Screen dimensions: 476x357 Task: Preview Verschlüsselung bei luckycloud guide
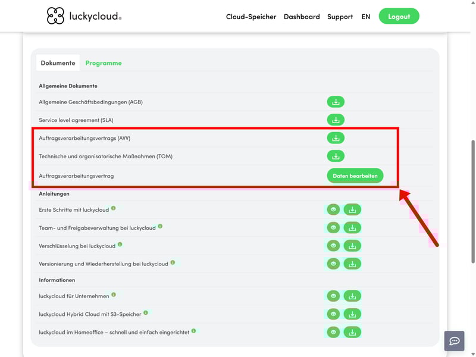[x=333, y=246]
